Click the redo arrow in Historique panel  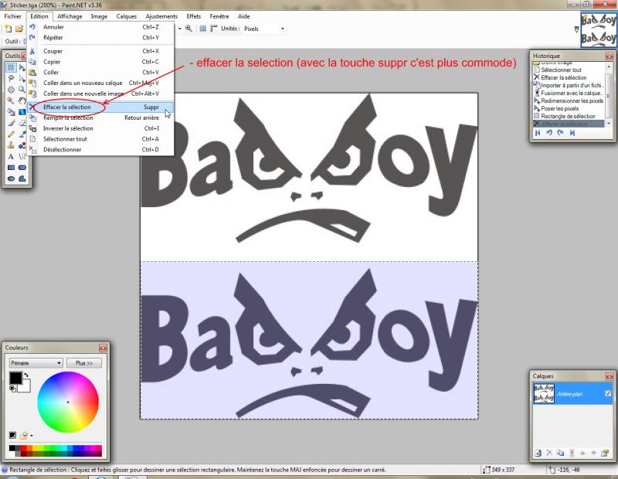click(x=561, y=133)
